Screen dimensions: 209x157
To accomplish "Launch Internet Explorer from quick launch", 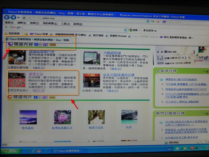I will [33, 151].
